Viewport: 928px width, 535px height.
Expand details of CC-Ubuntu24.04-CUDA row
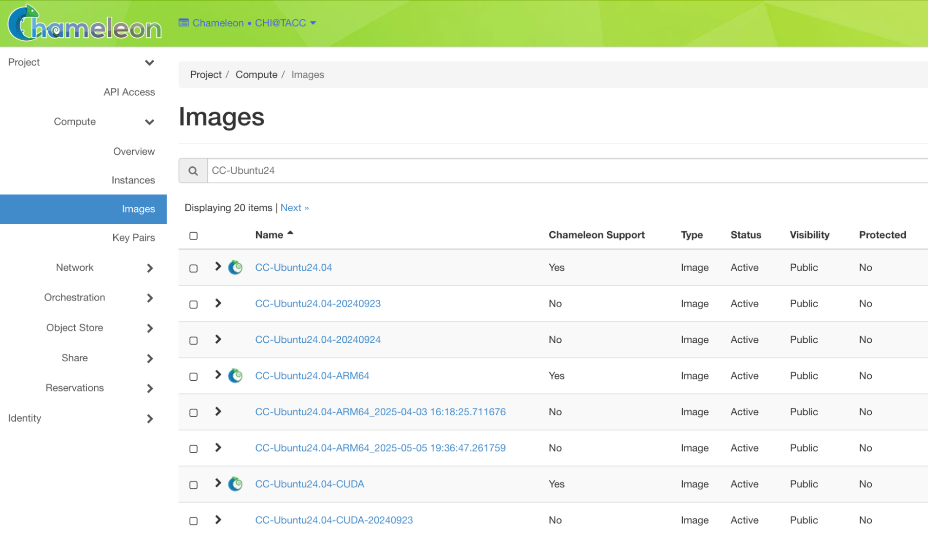(218, 483)
